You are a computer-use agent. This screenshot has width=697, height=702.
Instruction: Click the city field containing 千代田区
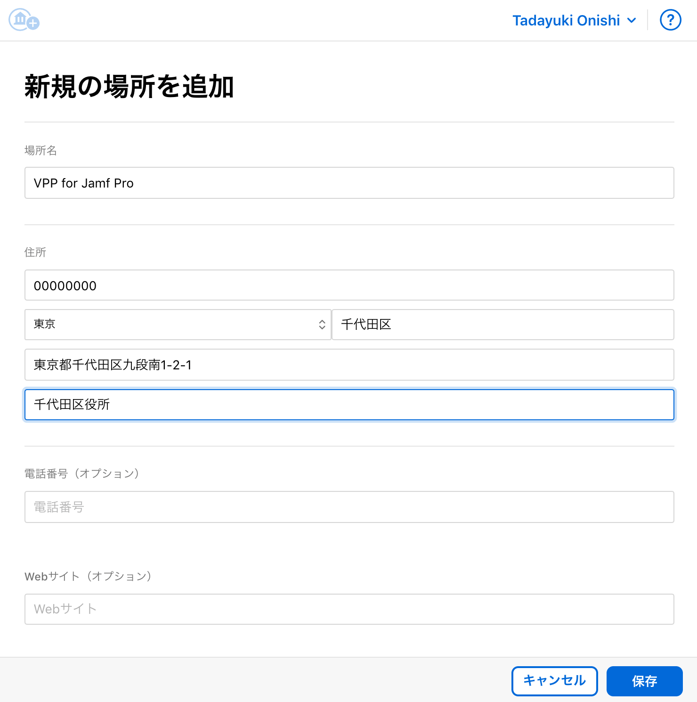click(x=503, y=325)
